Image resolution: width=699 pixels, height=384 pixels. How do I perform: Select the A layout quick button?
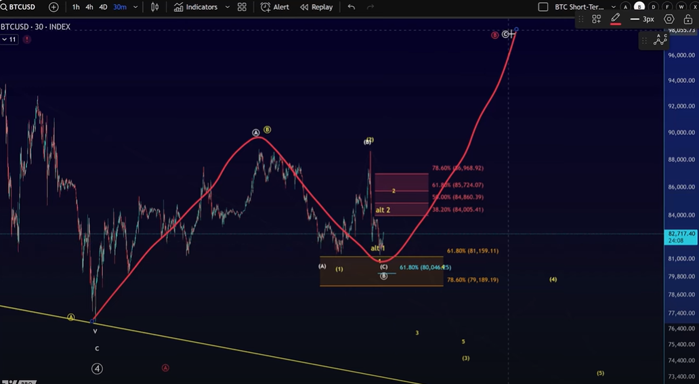pos(625,7)
